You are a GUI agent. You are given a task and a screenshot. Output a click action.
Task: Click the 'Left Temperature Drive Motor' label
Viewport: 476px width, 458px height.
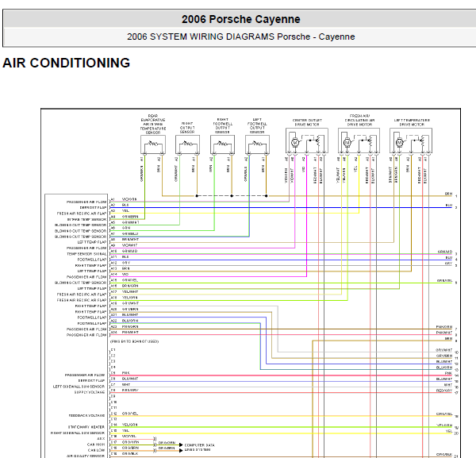412,122
